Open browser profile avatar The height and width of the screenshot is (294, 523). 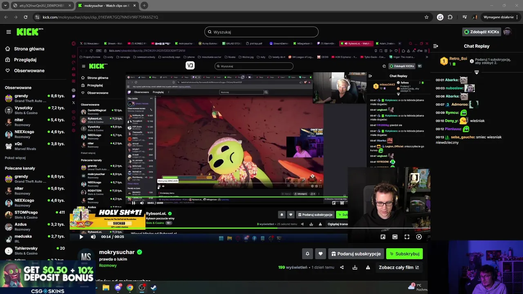(475, 17)
